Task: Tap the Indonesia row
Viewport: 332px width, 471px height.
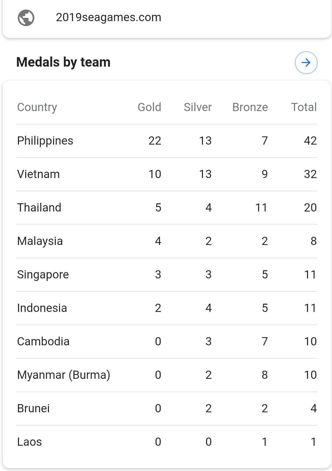Action: [167, 308]
